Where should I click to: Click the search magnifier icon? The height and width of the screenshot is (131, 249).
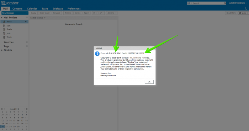[x=225, y=3]
